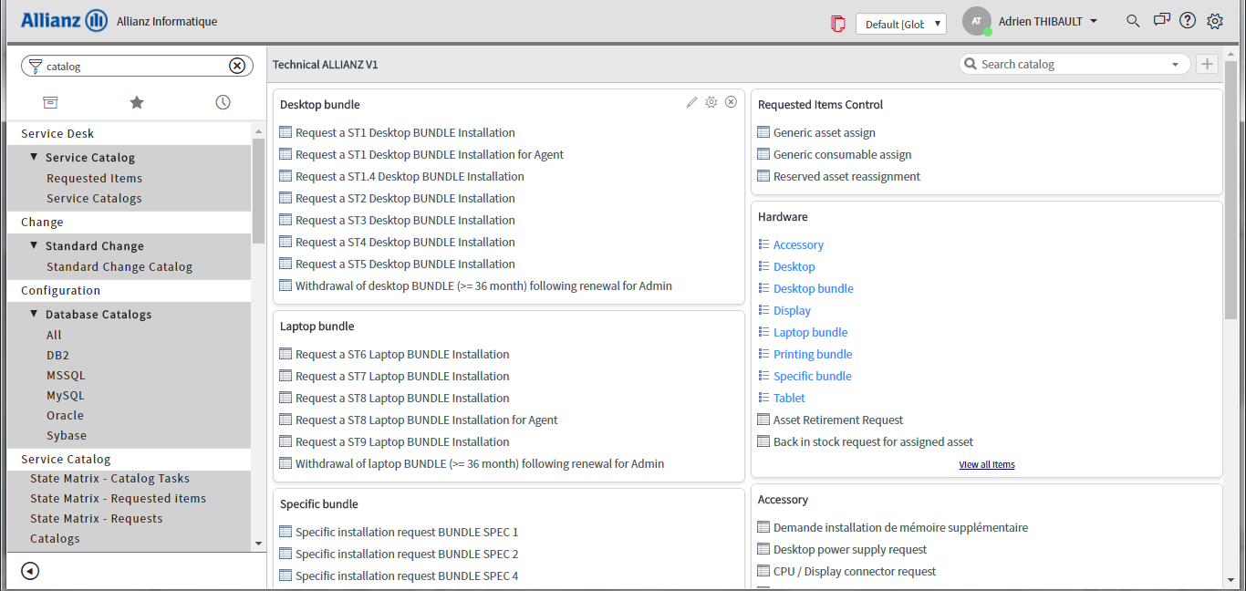Screen dimensions: 1246x591
Task: Show history clock tab in navigator
Action: pyautogui.click(x=223, y=102)
